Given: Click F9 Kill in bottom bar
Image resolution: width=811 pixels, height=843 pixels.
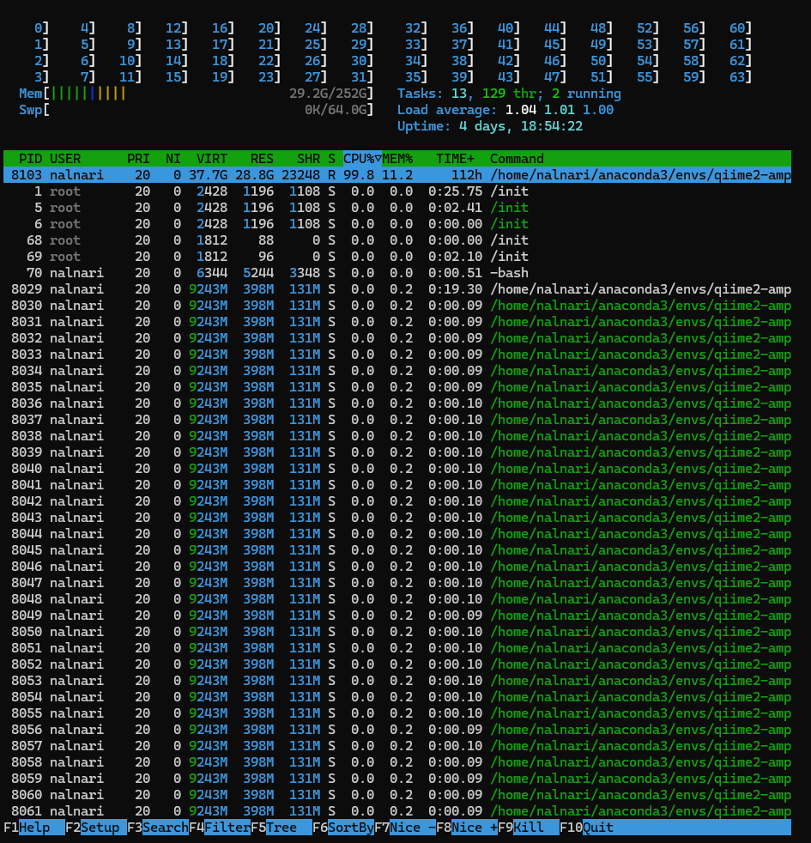Looking at the screenshot, I should pyautogui.click(x=527, y=828).
